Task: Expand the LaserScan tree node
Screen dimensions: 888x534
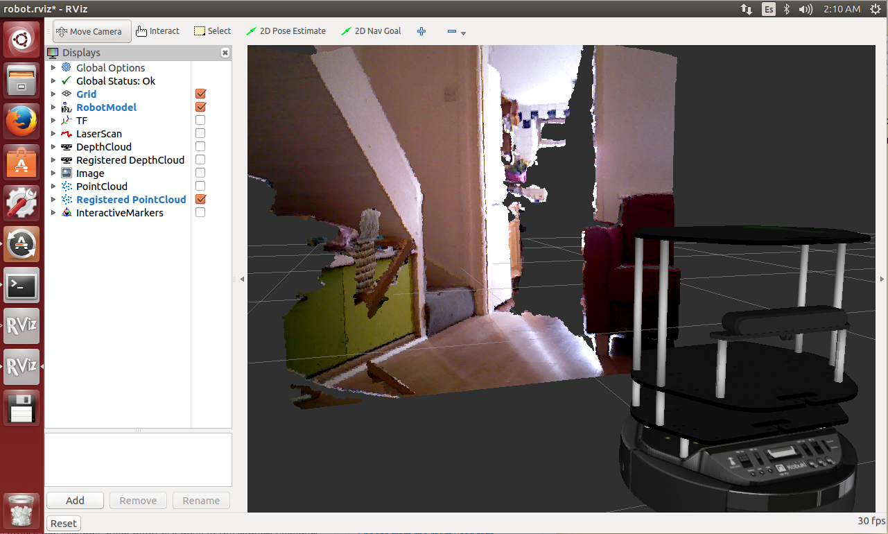Action: [x=53, y=133]
